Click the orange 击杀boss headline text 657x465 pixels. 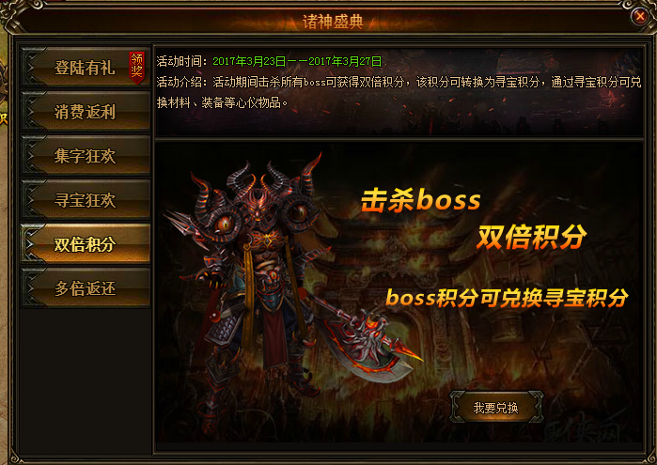(420, 200)
